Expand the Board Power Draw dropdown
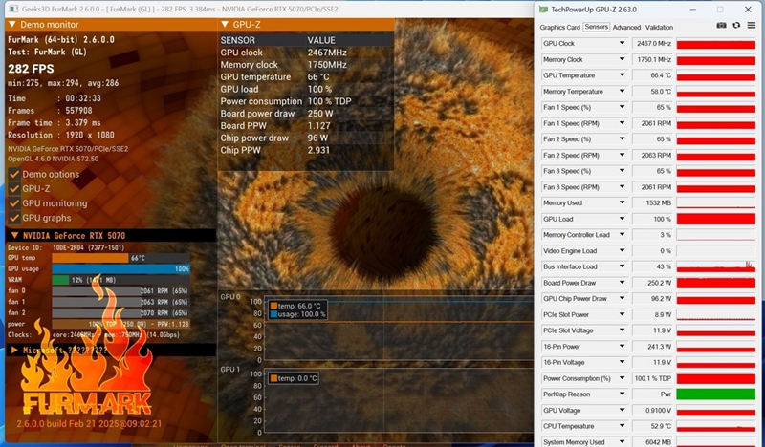The width and height of the screenshot is (765, 447). [622, 283]
